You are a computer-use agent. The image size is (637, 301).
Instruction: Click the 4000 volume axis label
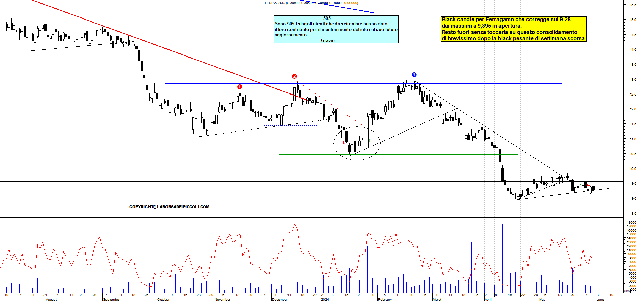click(x=632, y=278)
